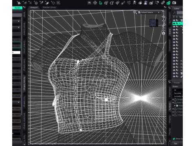Open the topmost dropdown in the left panel
The image size is (195, 146).
[x=17, y=21]
